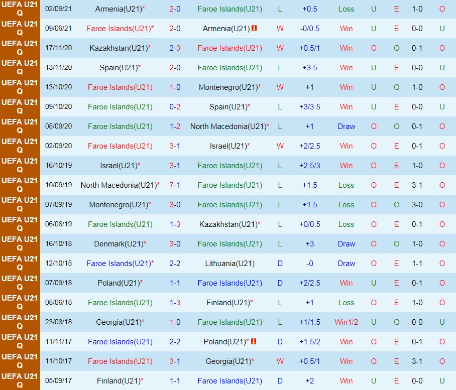Open North Macedonia(U21) away team on 08/09/20
Viewport: 456px width, 390px height.
point(228,126)
